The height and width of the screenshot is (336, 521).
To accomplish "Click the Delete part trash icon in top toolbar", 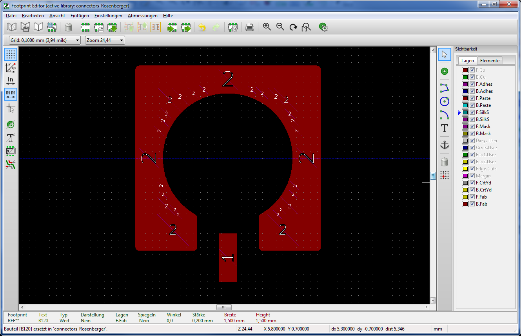I will coord(69,27).
